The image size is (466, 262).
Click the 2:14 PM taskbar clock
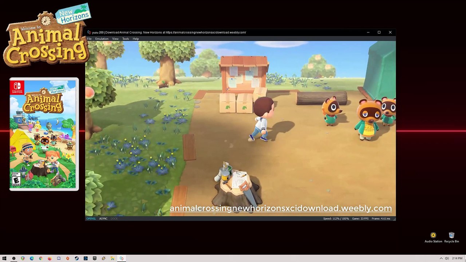coord(457,258)
